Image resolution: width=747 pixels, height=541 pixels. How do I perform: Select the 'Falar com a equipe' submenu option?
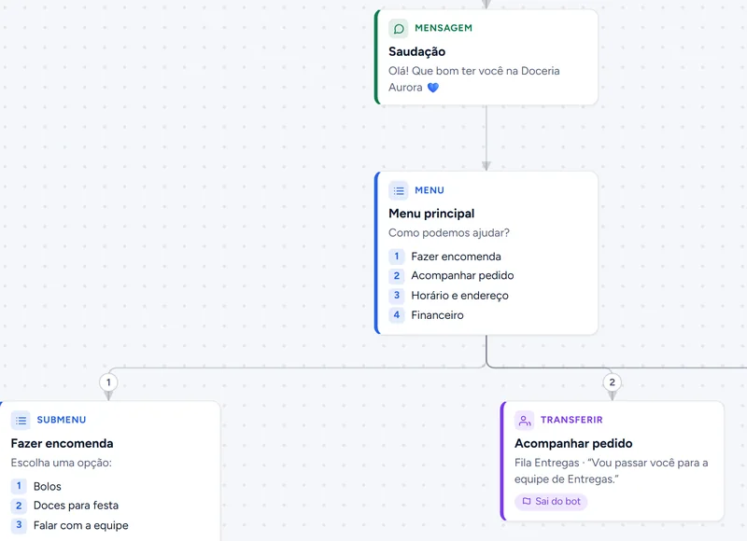[x=81, y=525]
